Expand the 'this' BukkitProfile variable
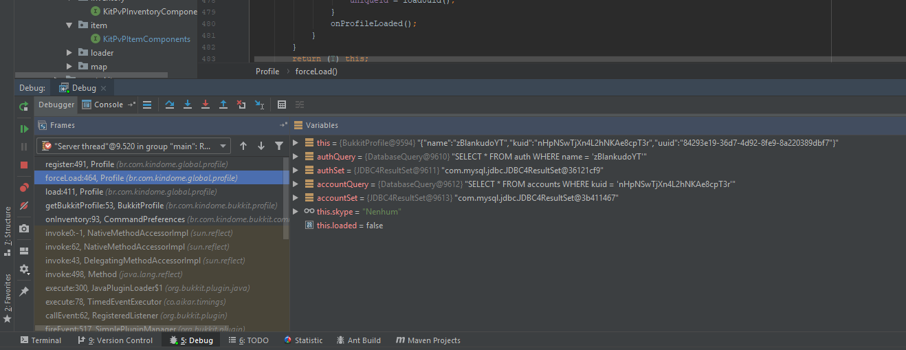The height and width of the screenshot is (350, 906). click(296, 143)
